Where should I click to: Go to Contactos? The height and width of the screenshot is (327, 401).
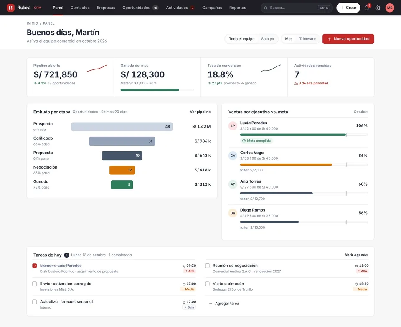point(80,8)
